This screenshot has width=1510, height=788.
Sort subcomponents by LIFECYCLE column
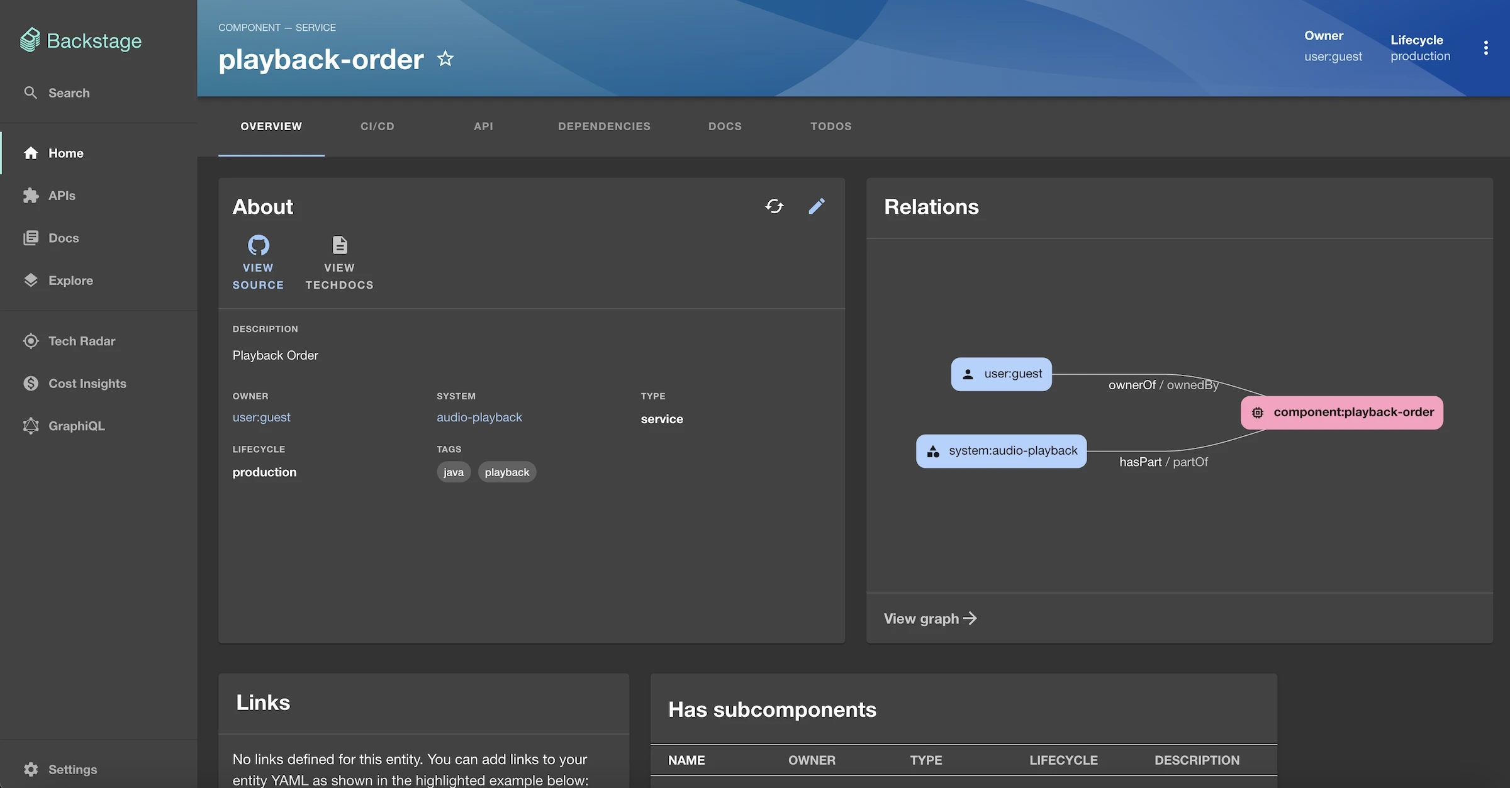click(x=1063, y=760)
